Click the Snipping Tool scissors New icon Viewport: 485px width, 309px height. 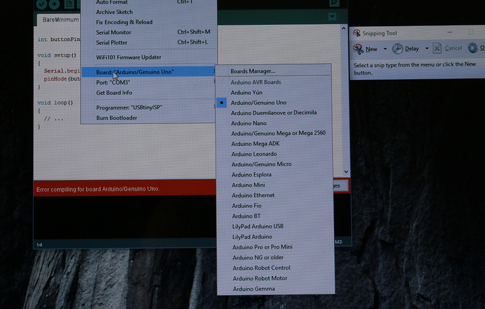click(358, 49)
